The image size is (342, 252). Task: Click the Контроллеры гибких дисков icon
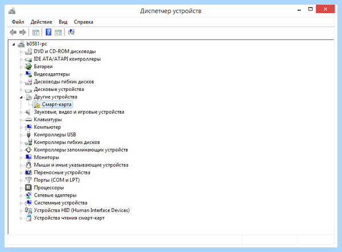point(28,142)
